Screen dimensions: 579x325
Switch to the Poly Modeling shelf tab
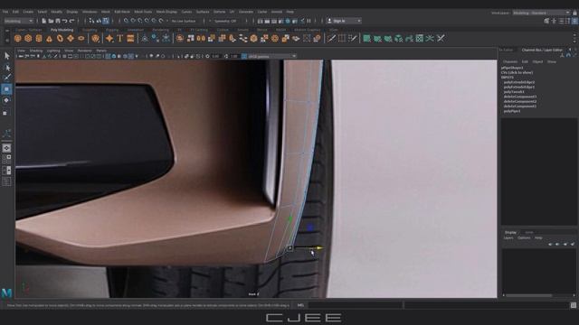[x=62, y=30]
